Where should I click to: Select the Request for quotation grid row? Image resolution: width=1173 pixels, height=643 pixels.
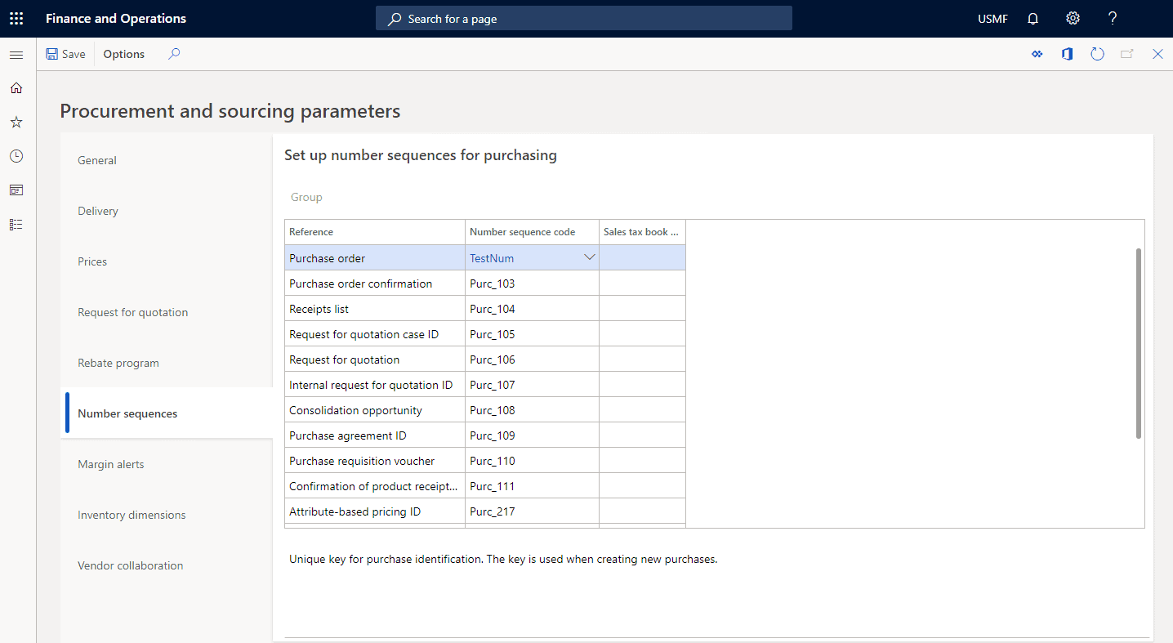pyautogui.click(x=375, y=359)
